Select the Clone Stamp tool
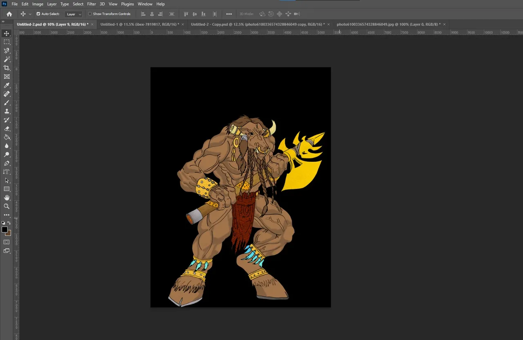 click(7, 111)
